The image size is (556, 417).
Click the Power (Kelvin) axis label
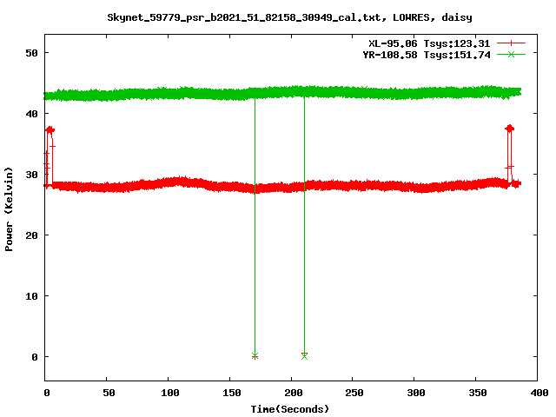[9, 209]
